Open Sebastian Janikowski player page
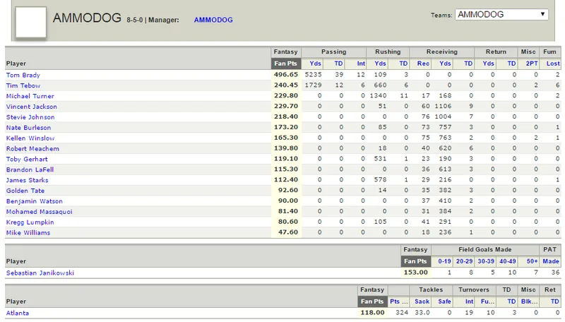 click(40, 273)
